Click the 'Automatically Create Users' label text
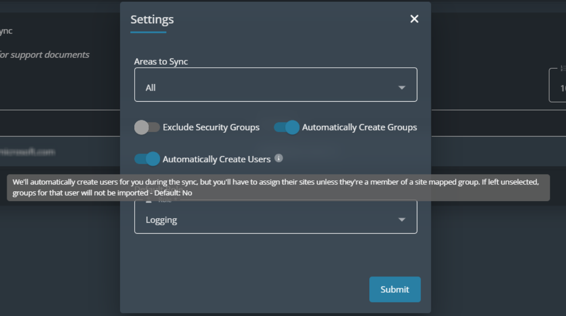 217,159
